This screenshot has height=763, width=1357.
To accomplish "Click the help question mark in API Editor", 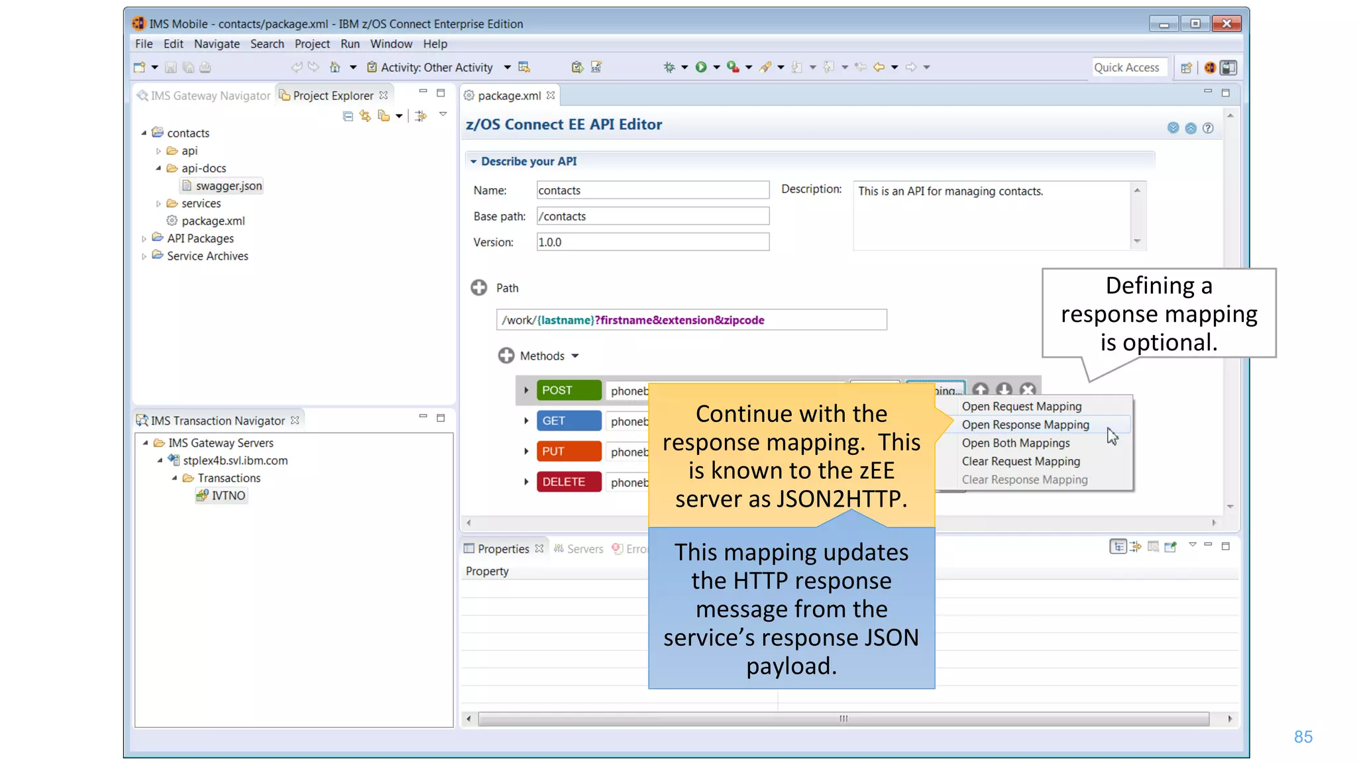I will click(1208, 128).
